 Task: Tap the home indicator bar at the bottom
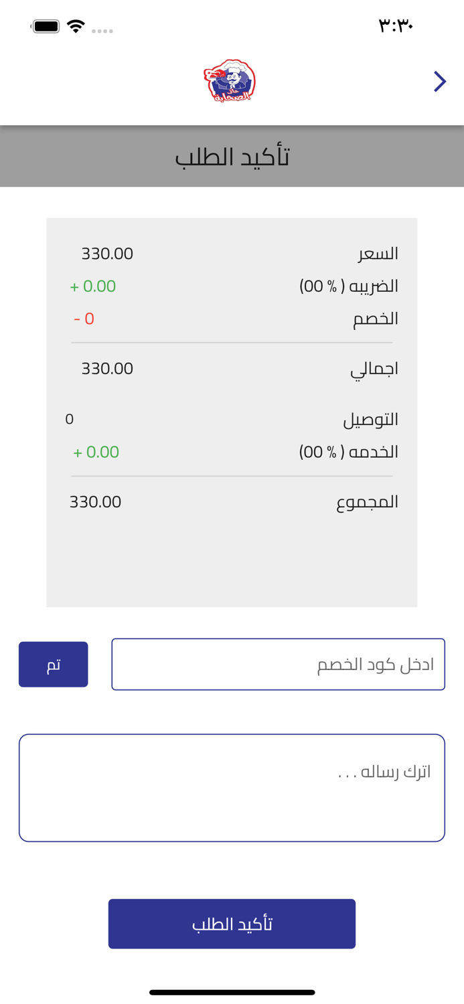(x=232, y=993)
